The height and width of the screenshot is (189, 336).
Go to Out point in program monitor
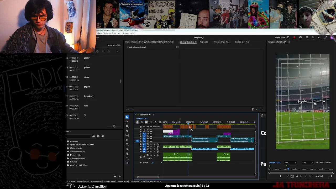click(310, 176)
